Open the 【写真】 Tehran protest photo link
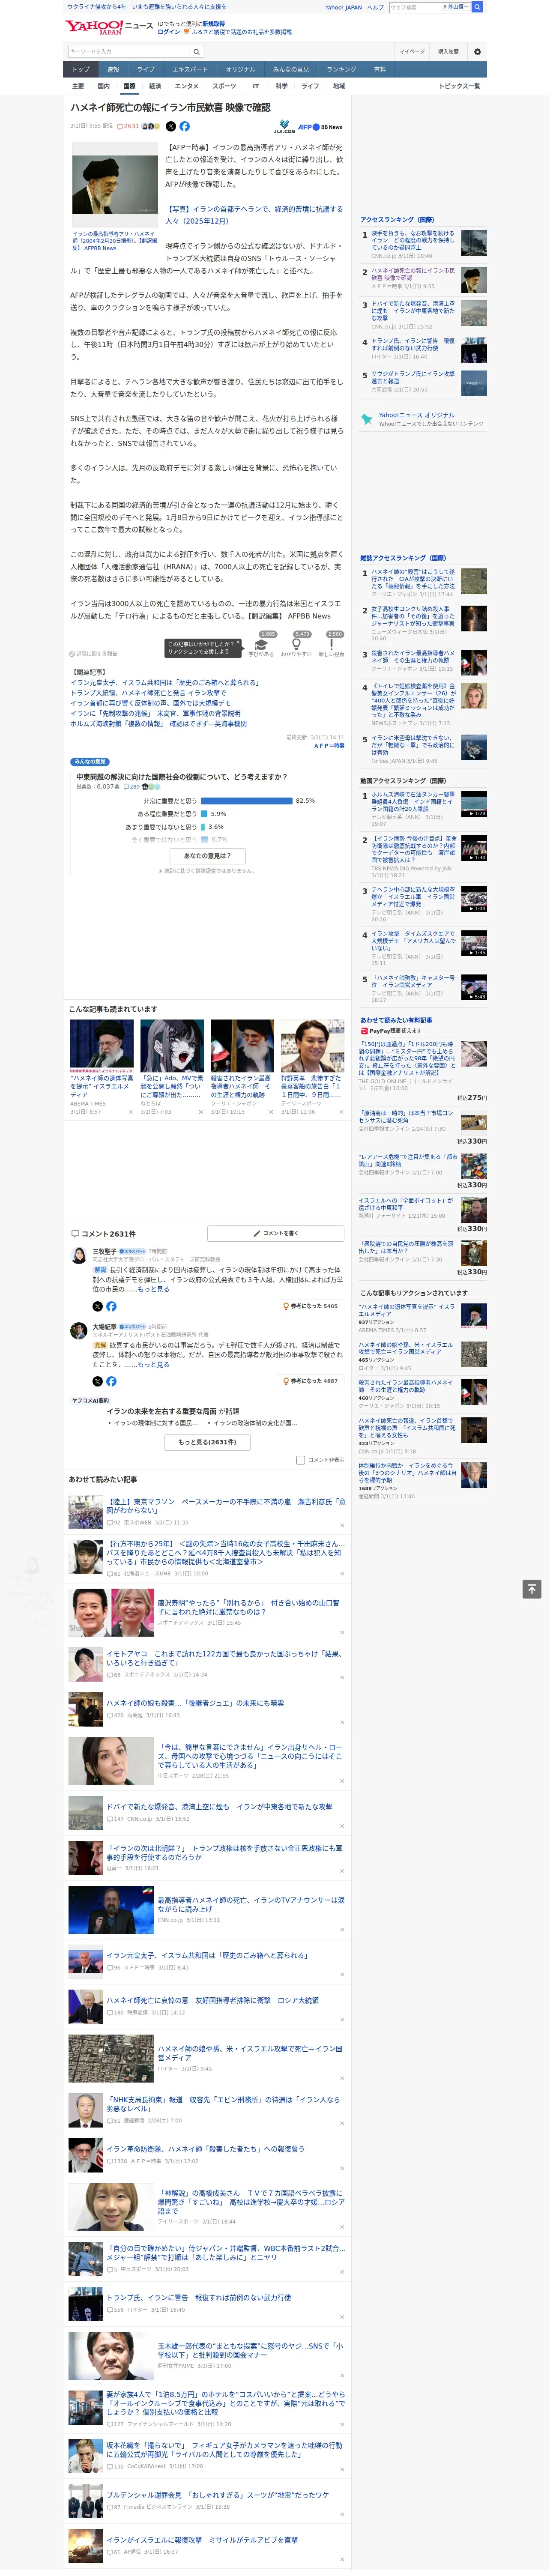Image resolution: width=550 pixels, height=2570 pixels. pyautogui.click(x=254, y=215)
